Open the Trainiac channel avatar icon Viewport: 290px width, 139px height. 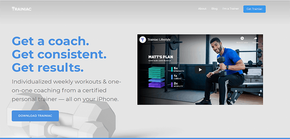[142, 39]
